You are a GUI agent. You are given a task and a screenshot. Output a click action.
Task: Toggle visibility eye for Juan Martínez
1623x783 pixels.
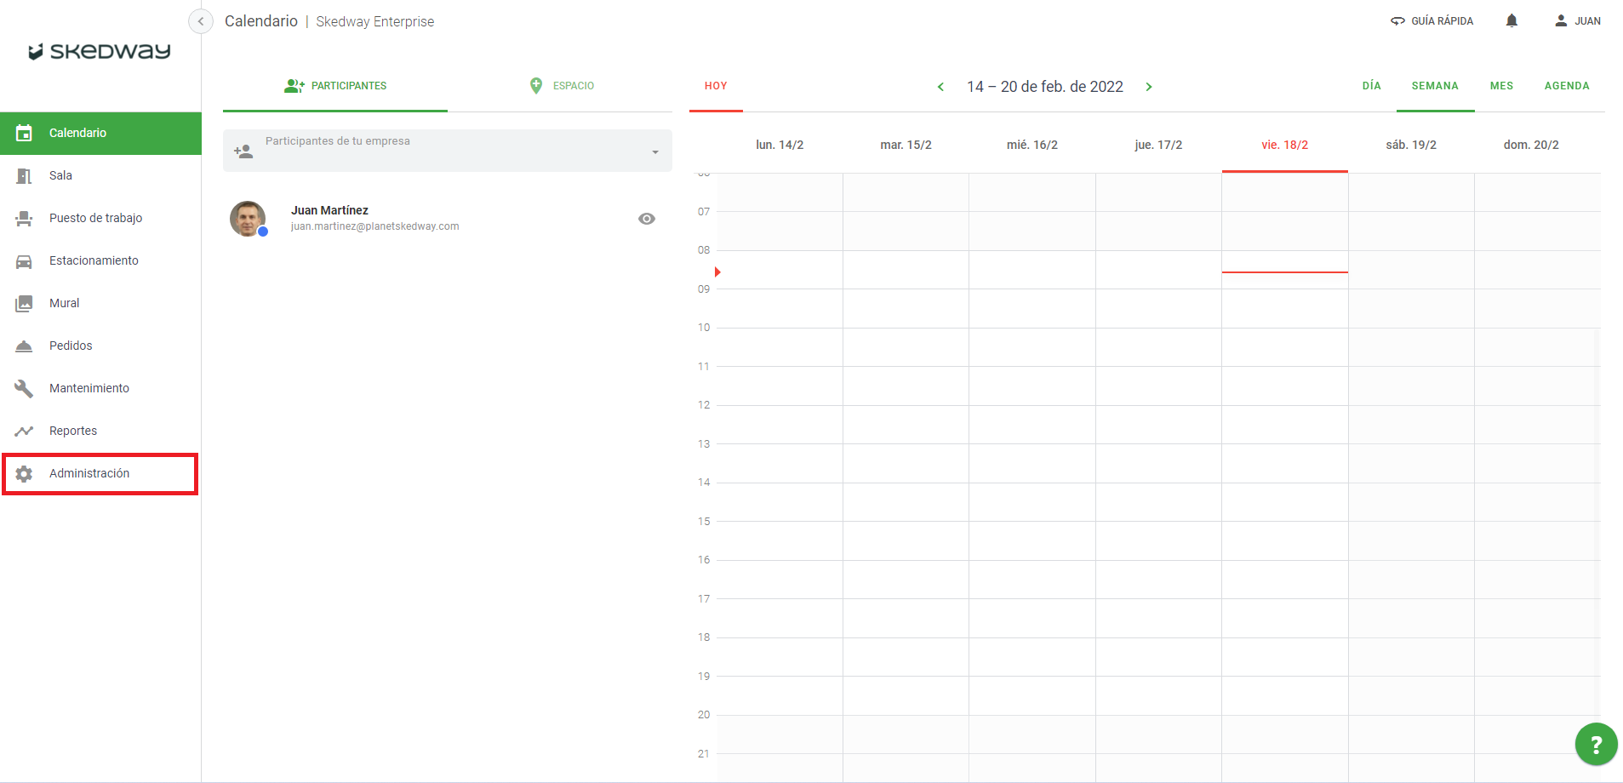647,219
